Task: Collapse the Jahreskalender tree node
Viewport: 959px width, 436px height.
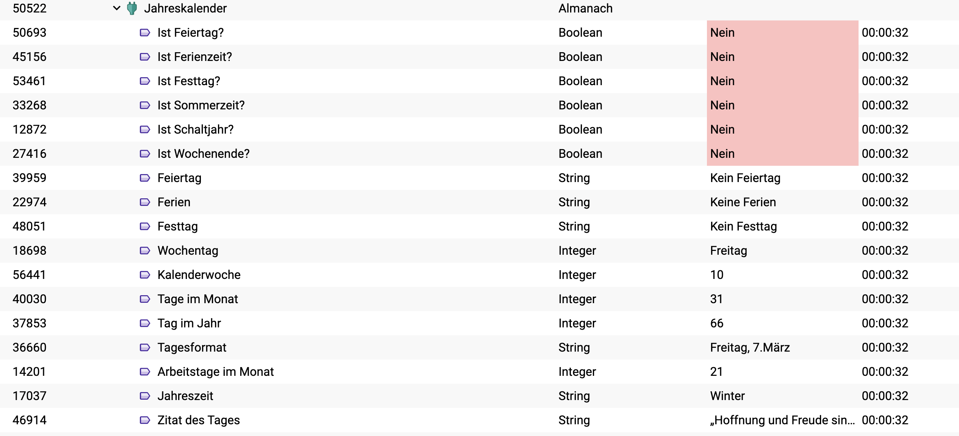Action: tap(117, 8)
